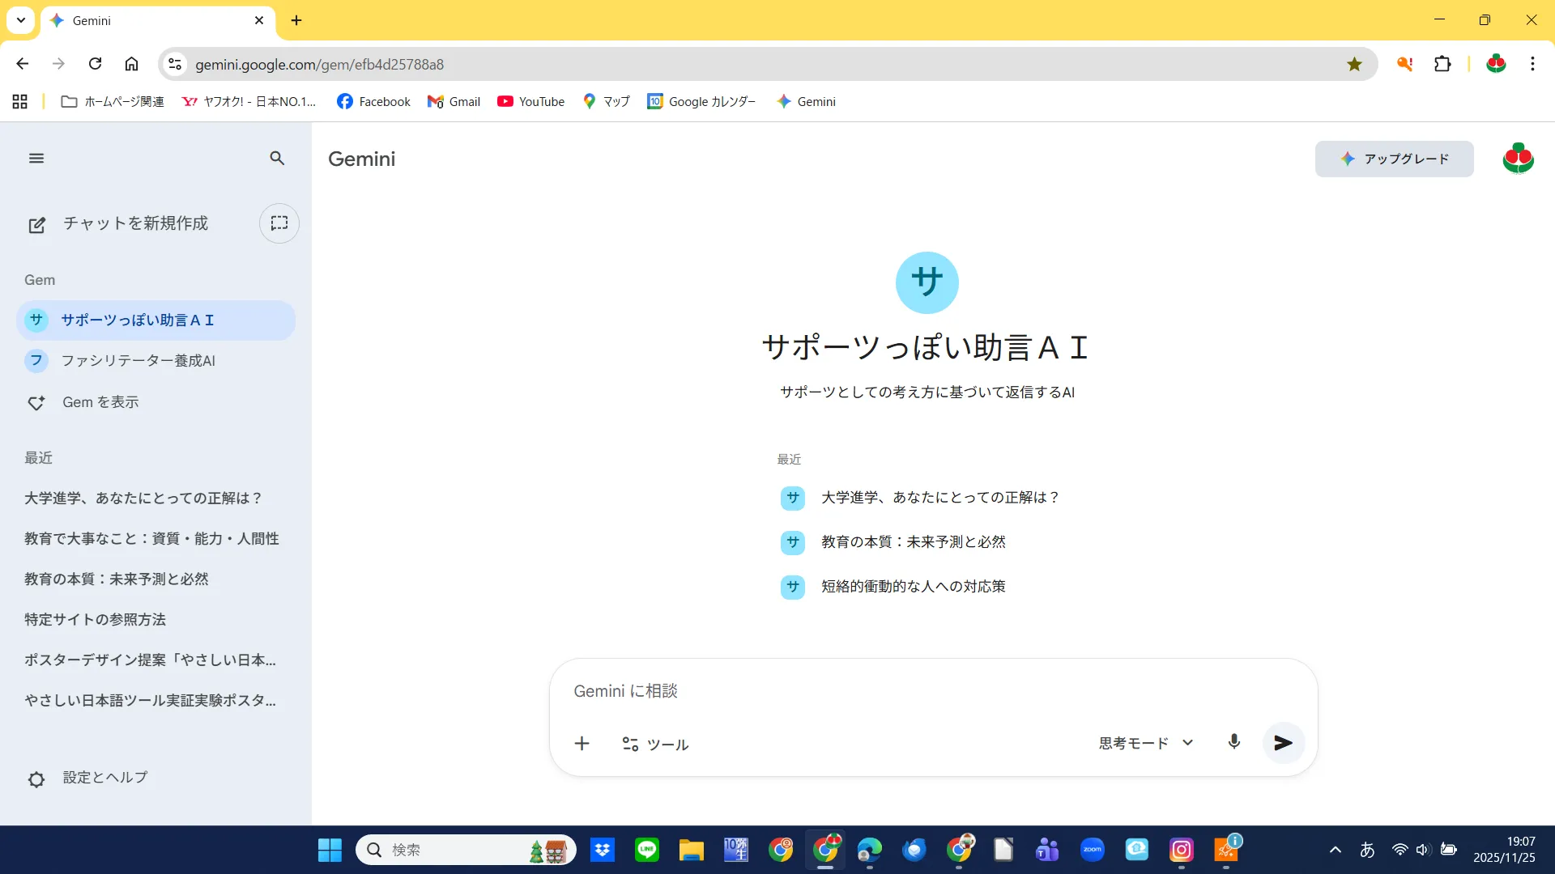1555x874 pixels.
Task: Open the LINE app from taskbar
Action: pyautogui.click(x=646, y=850)
